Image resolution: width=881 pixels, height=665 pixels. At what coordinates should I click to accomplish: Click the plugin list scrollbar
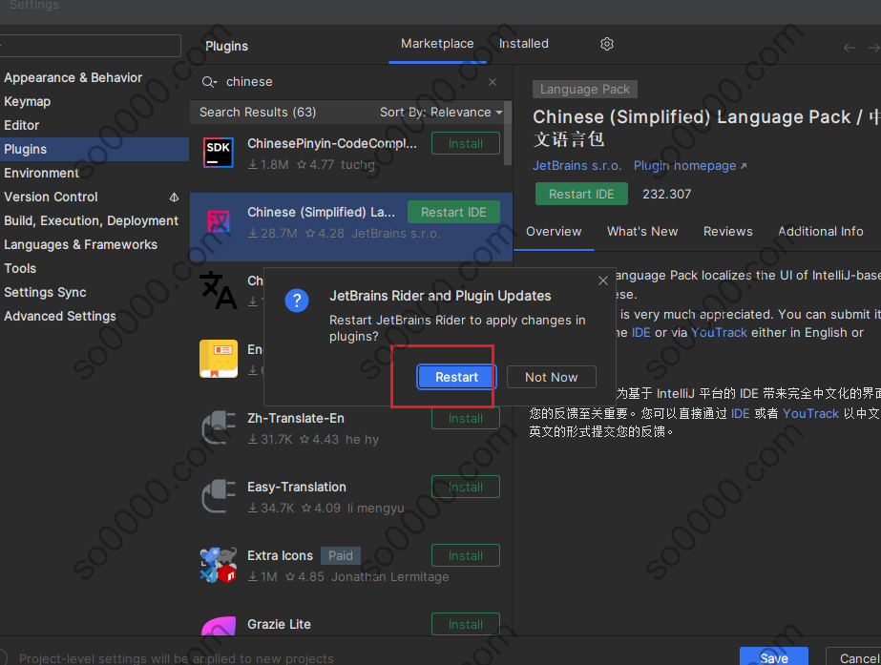click(x=508, y=134)
